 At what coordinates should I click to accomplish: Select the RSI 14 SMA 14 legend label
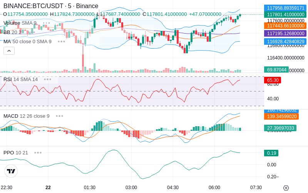pos(21,80)
